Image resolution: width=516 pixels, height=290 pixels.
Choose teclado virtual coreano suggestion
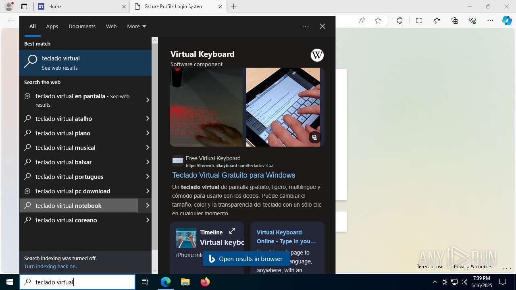79,220
